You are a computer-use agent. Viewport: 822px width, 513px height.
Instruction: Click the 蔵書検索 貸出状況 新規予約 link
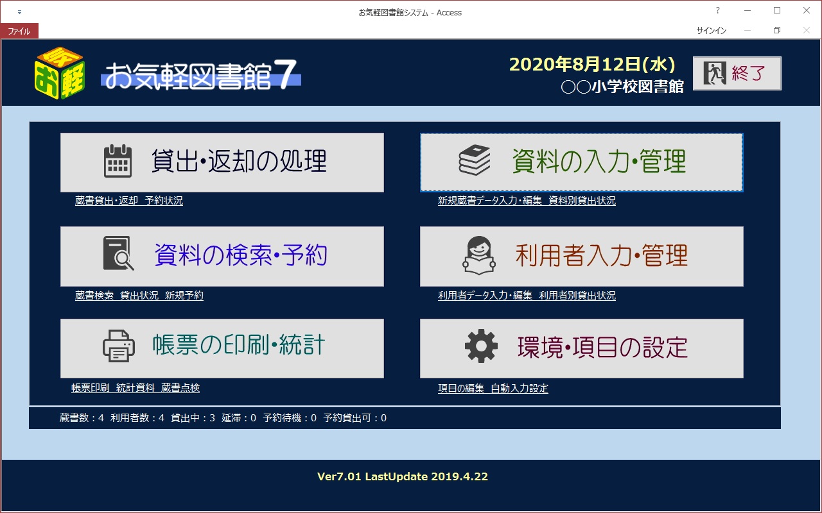pyautogui.click(x=139, y=296)
